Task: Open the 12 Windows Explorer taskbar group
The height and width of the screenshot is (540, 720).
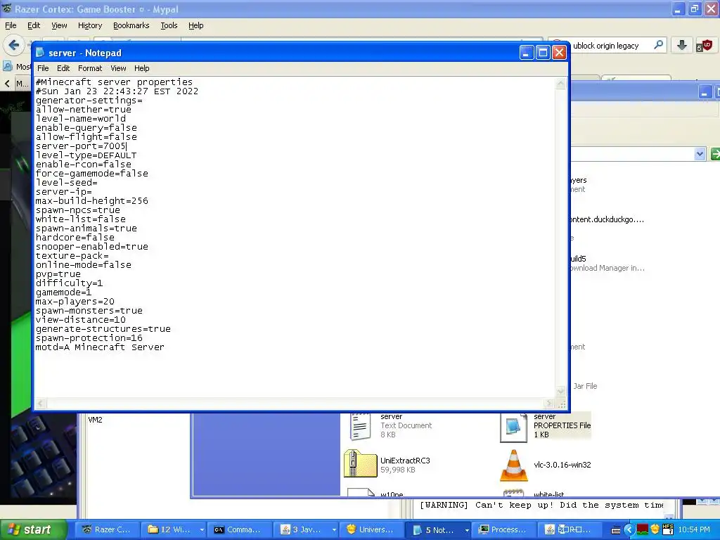Action: pyautogui.click(x=173, y=530)
